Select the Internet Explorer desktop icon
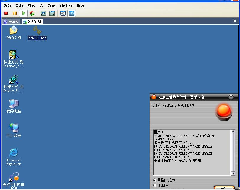 point(14,153)
